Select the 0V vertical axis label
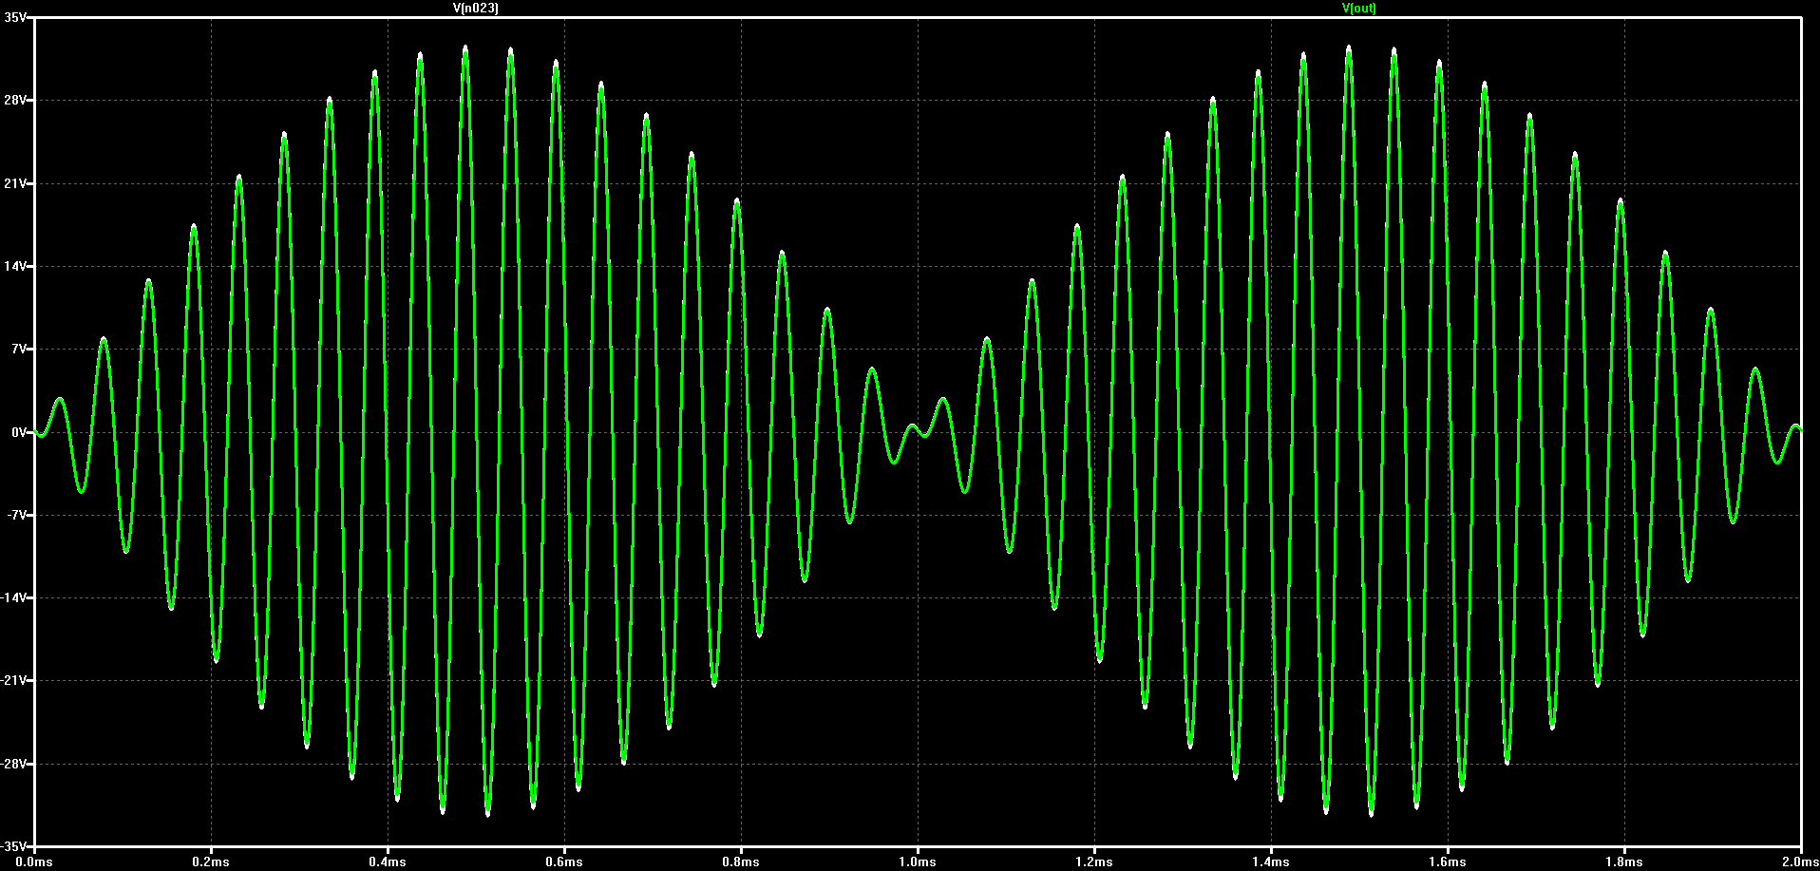The image size is (1820, 871). tap(19, 432)
